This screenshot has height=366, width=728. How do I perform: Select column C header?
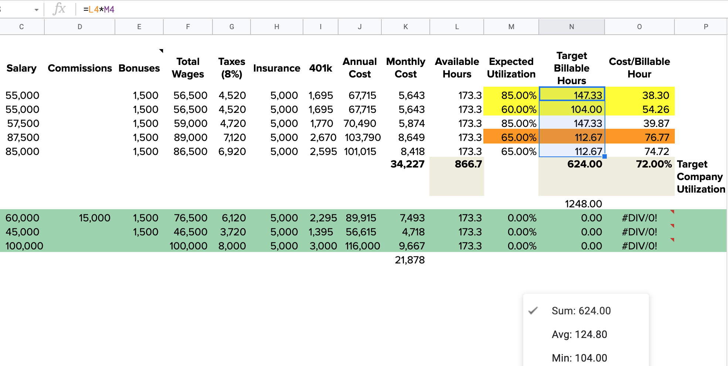(x=22, y=27)
